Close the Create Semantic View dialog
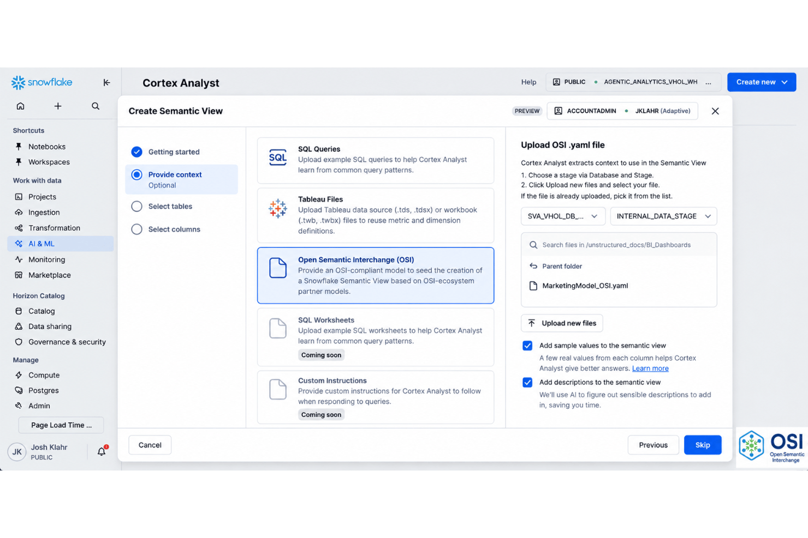The width and height of the screenshot is (808, 538). (715, 111)
